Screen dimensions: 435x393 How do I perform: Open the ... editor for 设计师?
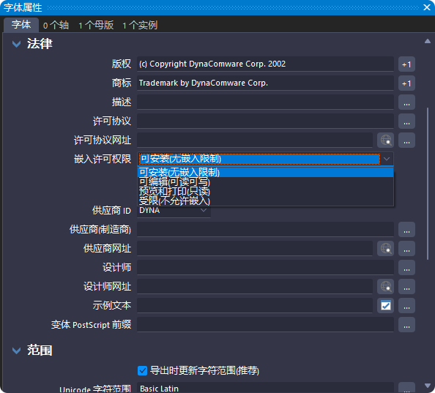406,267
